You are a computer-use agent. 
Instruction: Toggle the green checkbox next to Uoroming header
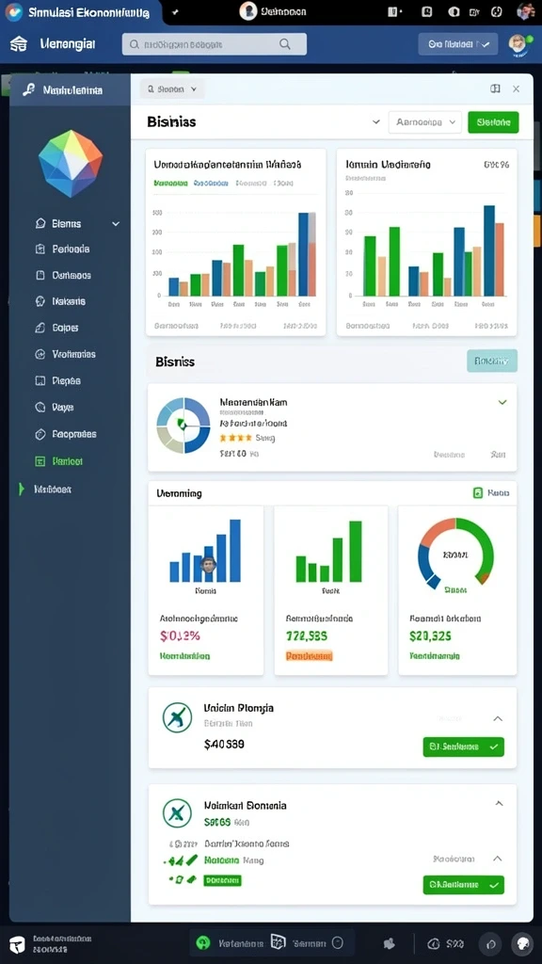[x=478, y=492]
